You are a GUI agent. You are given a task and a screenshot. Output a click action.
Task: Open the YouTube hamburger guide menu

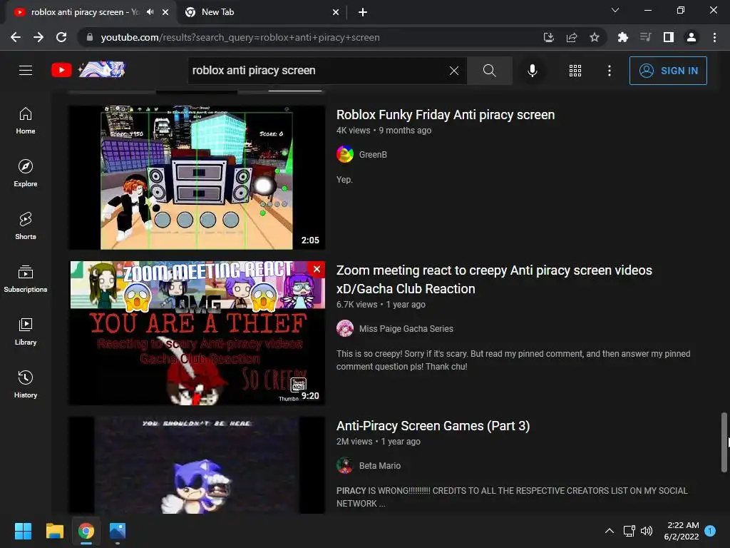pos(26,71)
